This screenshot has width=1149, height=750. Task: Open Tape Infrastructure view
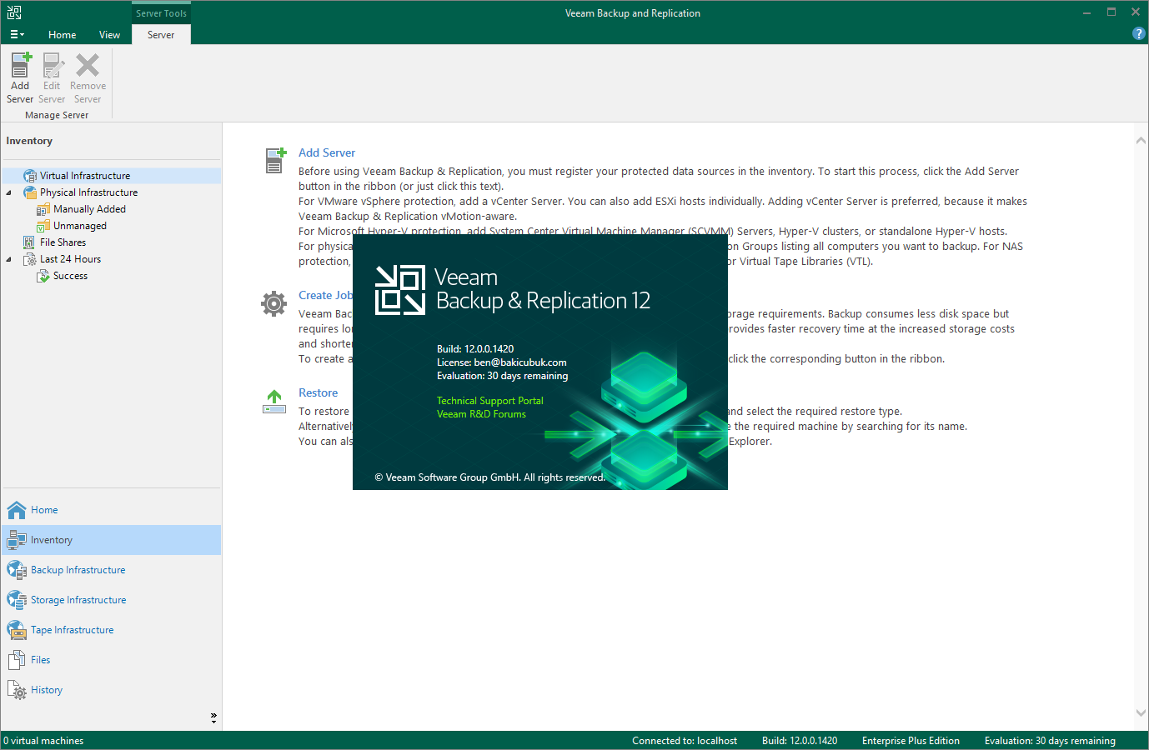[x=112, y=630]
